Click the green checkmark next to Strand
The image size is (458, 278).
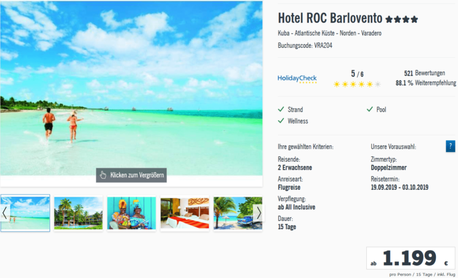point(281,109)
